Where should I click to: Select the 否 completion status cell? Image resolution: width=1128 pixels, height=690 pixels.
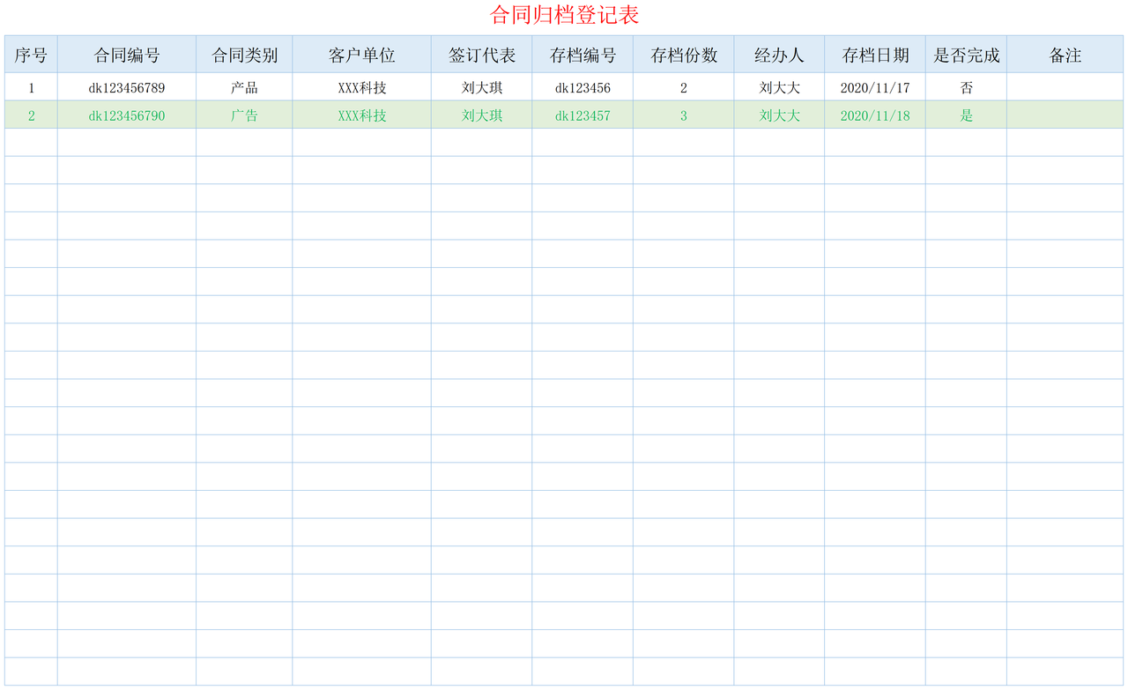(x=966, y=87)
